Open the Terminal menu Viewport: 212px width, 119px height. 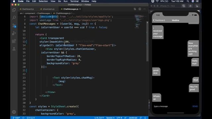click(x=74, y=1)
